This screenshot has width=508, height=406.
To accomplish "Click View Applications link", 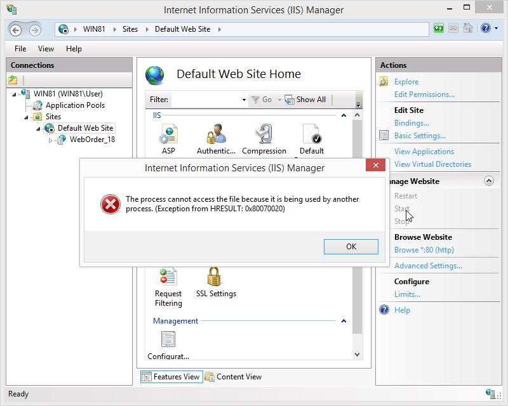I will coord(424,151).
